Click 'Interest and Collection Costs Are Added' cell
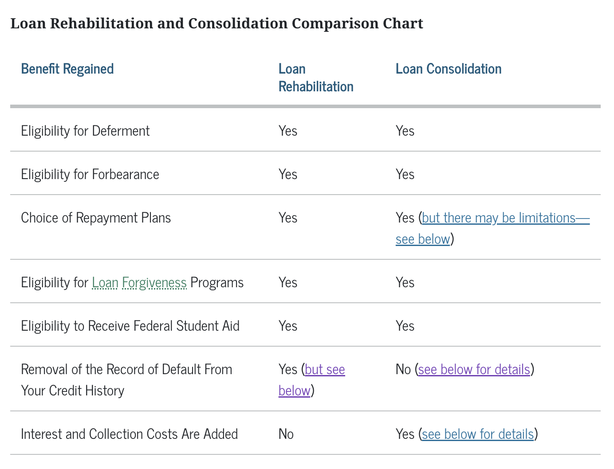Image resolution: width=614 pixels, height=469 pixels. point(129,434)
